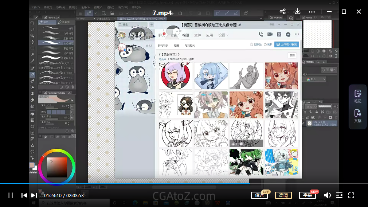Mute the video volume
368x207 pixels.
(327, 195)
